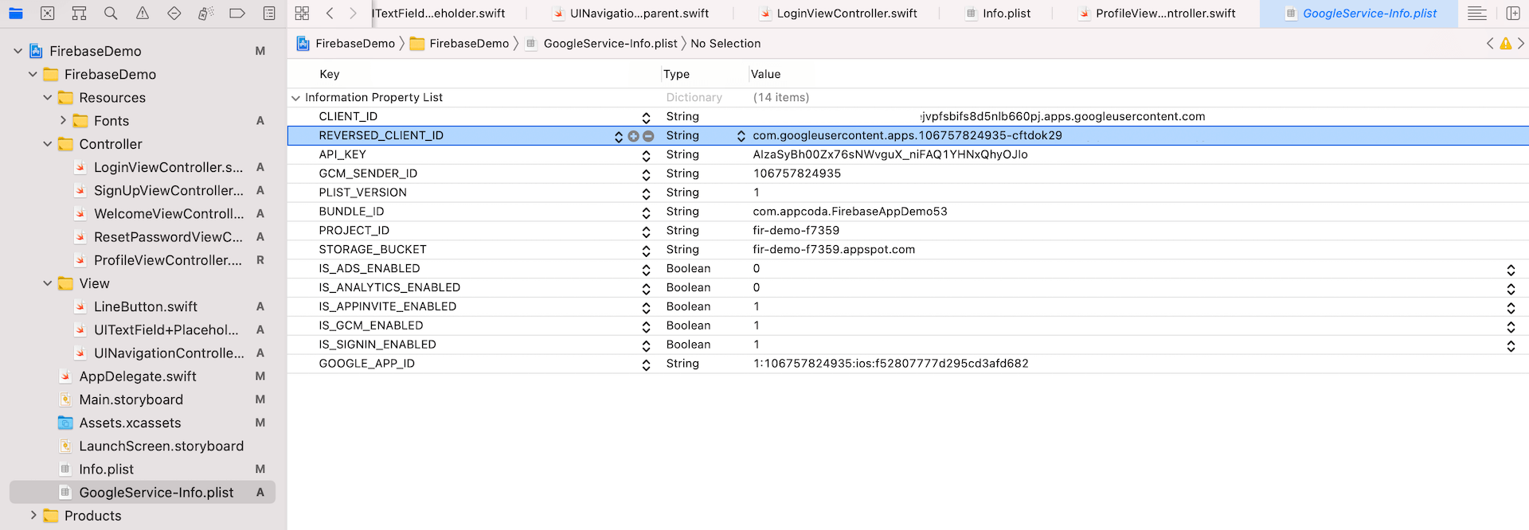The width and height of the screenshot is (1529, 530).
Task: Collapse the Information Property List row
Action: [295, 98]
